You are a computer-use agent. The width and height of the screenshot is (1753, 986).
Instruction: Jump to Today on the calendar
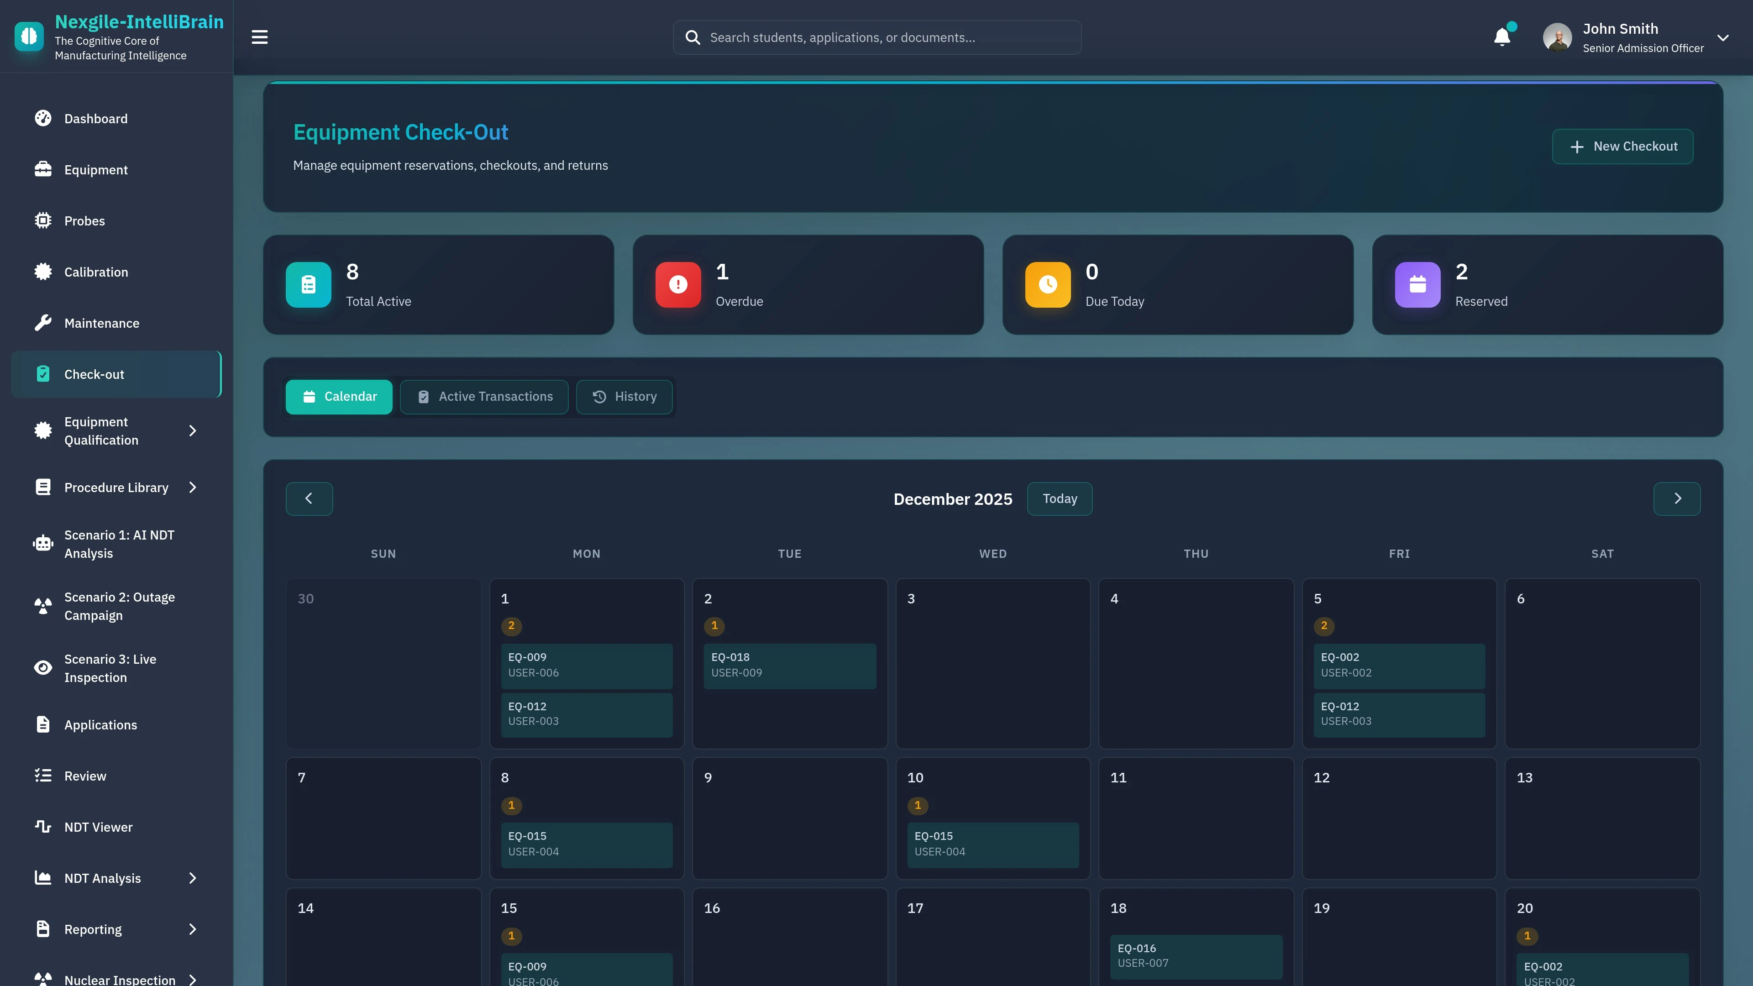click(x=1059, y=498)
